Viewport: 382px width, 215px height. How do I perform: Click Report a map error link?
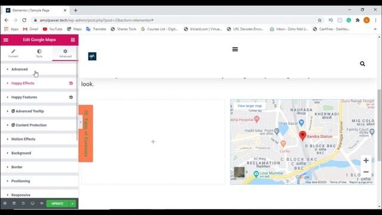coord(361,182)
